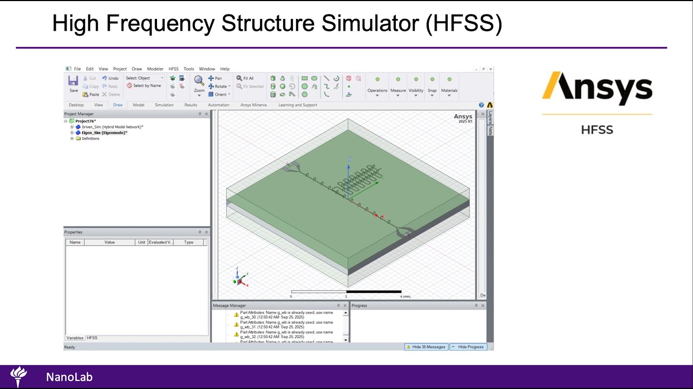
Task: Switch to the Learning and Support tab
Action: point(298,105)
